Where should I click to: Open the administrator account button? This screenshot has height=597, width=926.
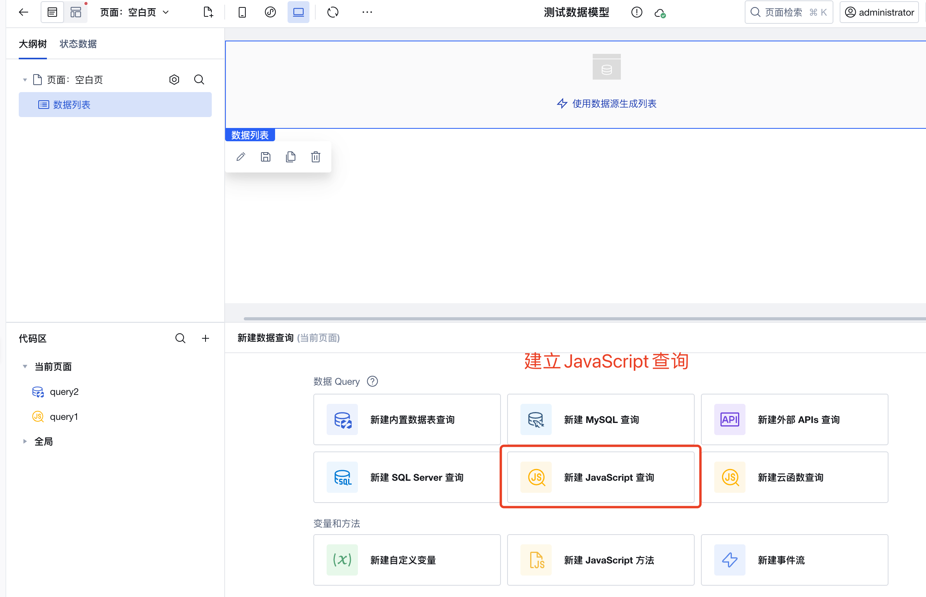879,12
